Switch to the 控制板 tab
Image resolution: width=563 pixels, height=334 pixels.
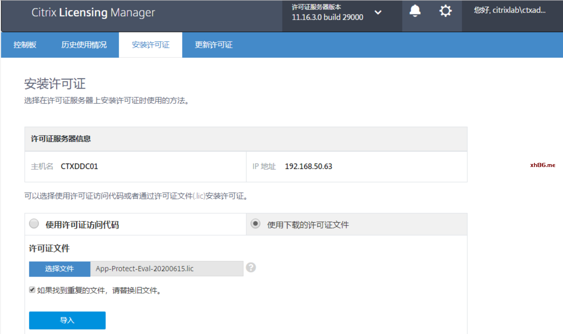(25, 45)
